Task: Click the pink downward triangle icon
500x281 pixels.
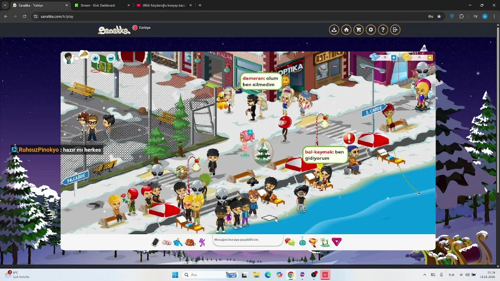Action: pos(337,242)
